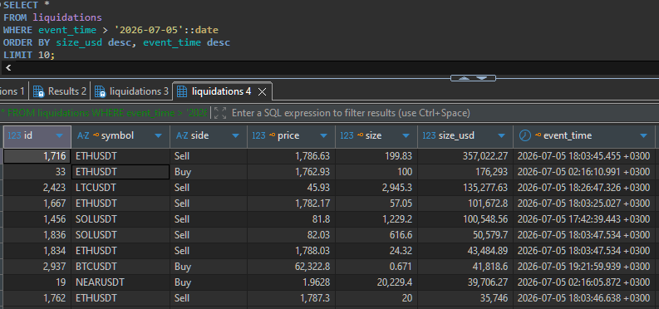Select the event_time cell 2026-07-05 17:42:39.443
Screen dimensions: 659x309
[584, 219]
